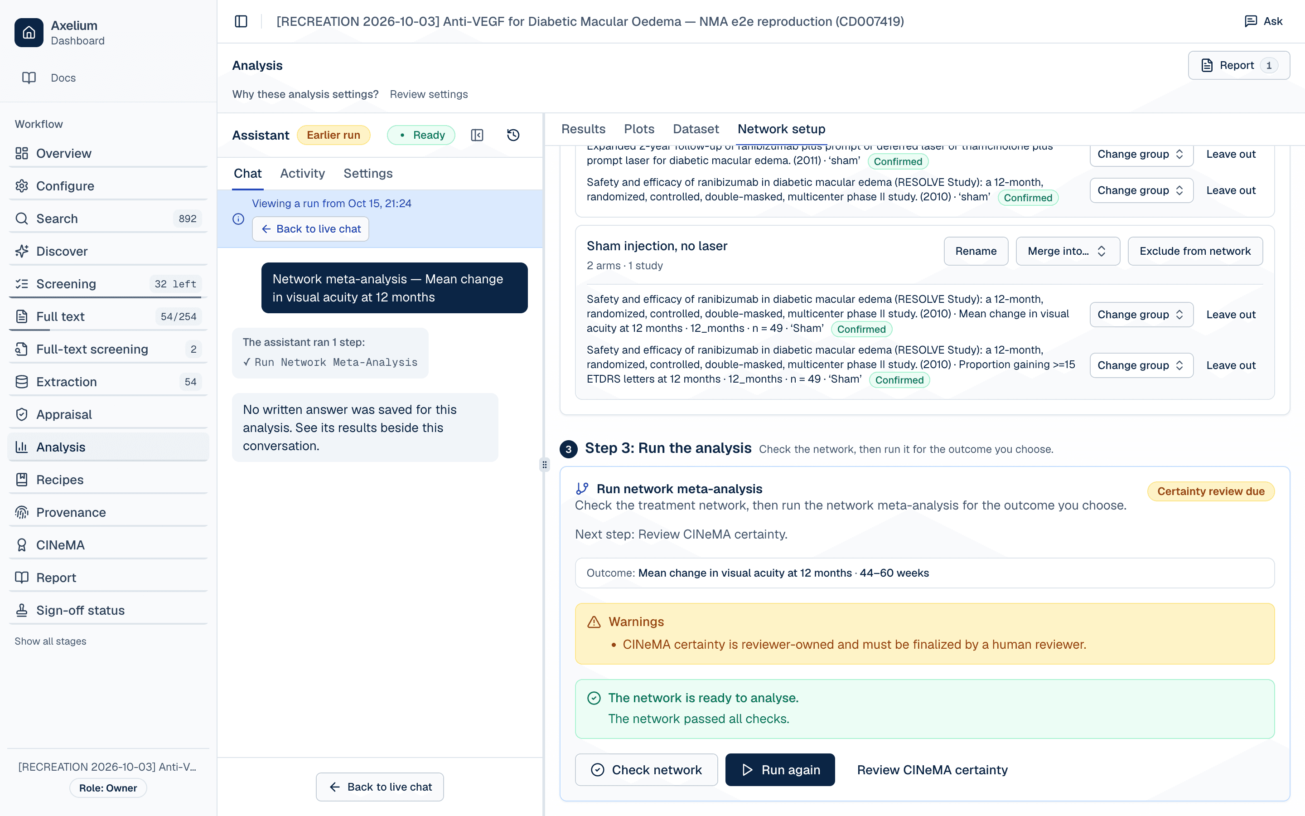Click 'Next step: Review CINeMA certainty.' text

click(x=681, y=534)
